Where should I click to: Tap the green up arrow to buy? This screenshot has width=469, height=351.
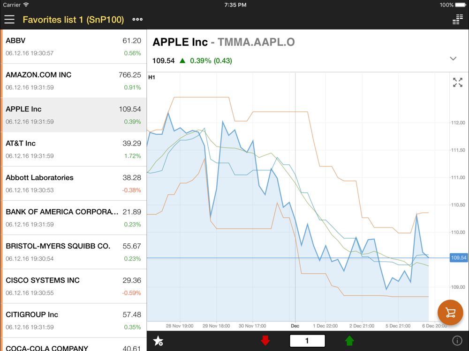[349, 341]
